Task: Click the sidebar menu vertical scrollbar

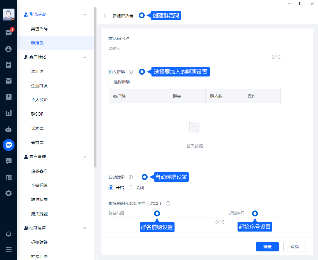Action: coord(95,89)
